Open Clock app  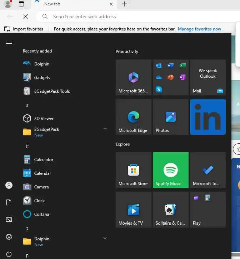[65, 201]
